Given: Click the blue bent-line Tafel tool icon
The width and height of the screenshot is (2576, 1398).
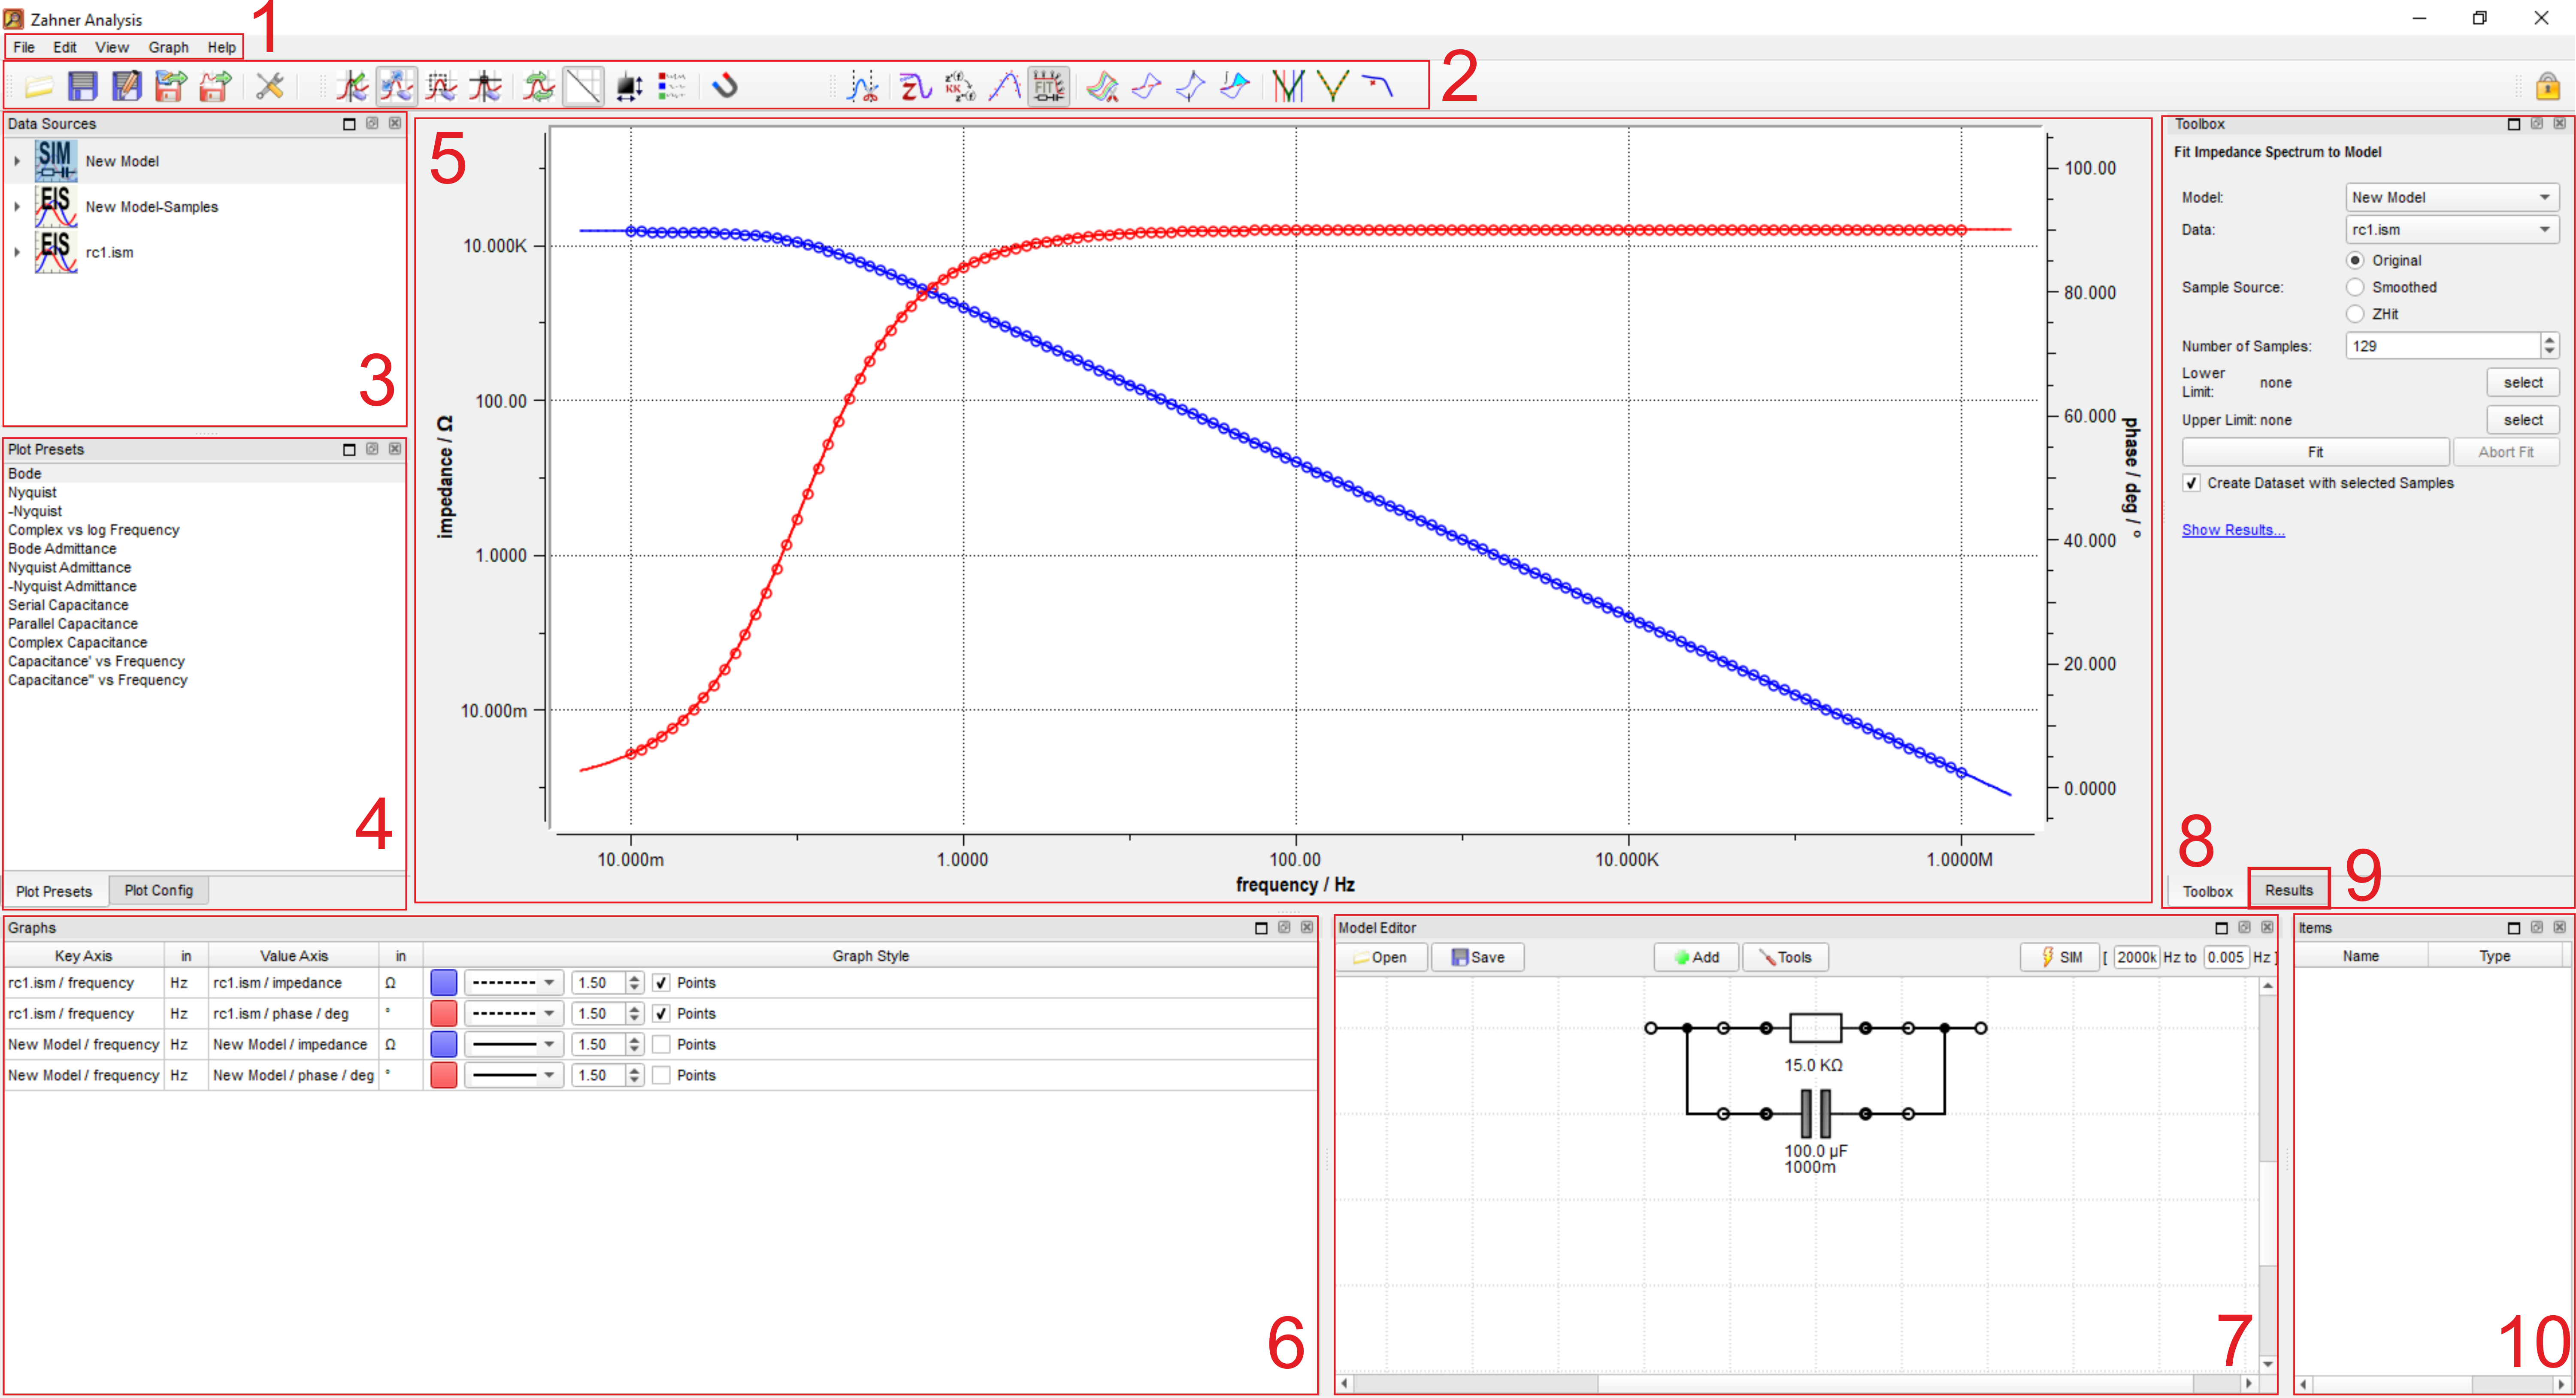Looking at the screenshot, I should point(1378,86).
